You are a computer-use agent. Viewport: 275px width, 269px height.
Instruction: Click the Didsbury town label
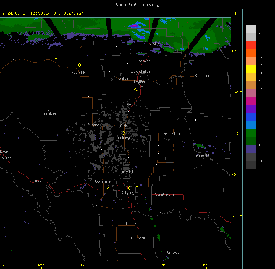tap(122, 138)
